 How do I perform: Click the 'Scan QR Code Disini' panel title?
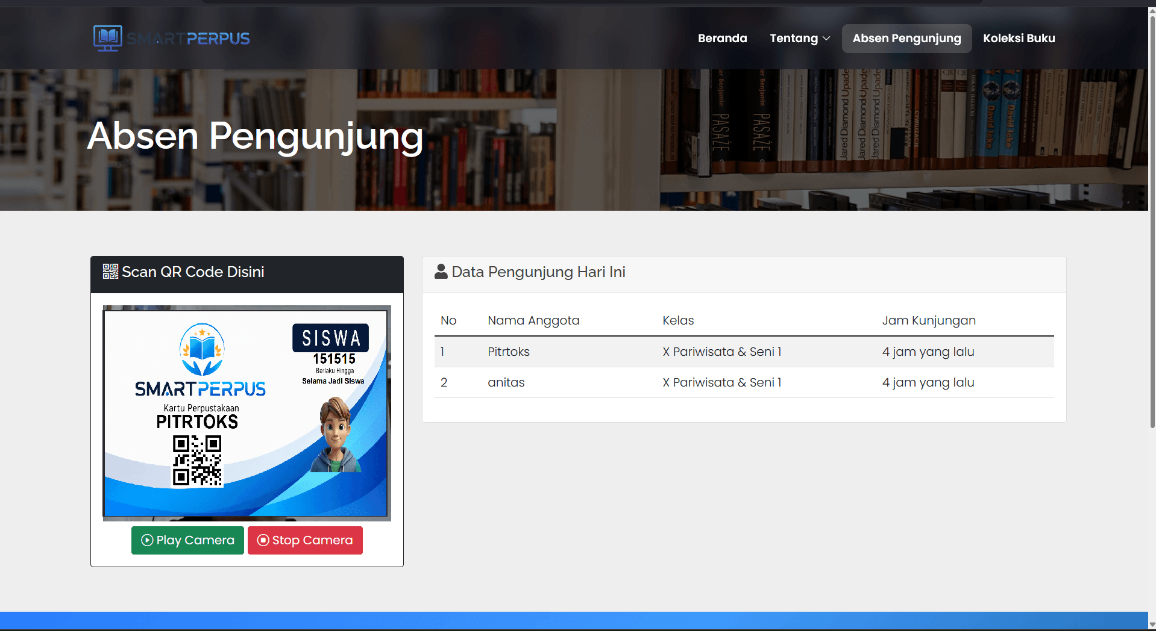[193, 272]
